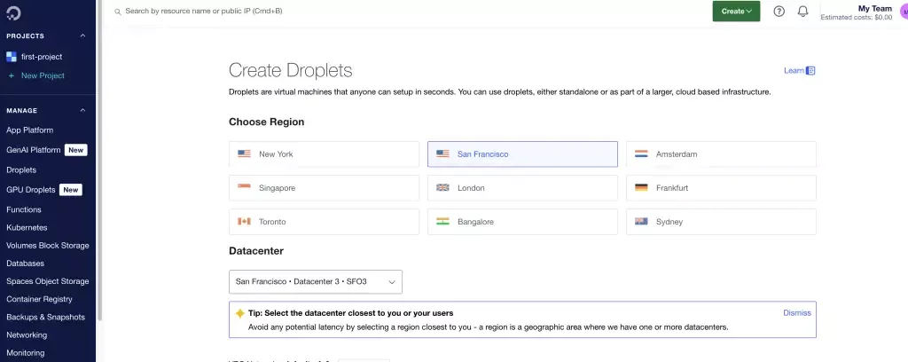The image size is (908, 362).
Task: Click the first-project icon in sidebar
Action: tap(11, 57)
